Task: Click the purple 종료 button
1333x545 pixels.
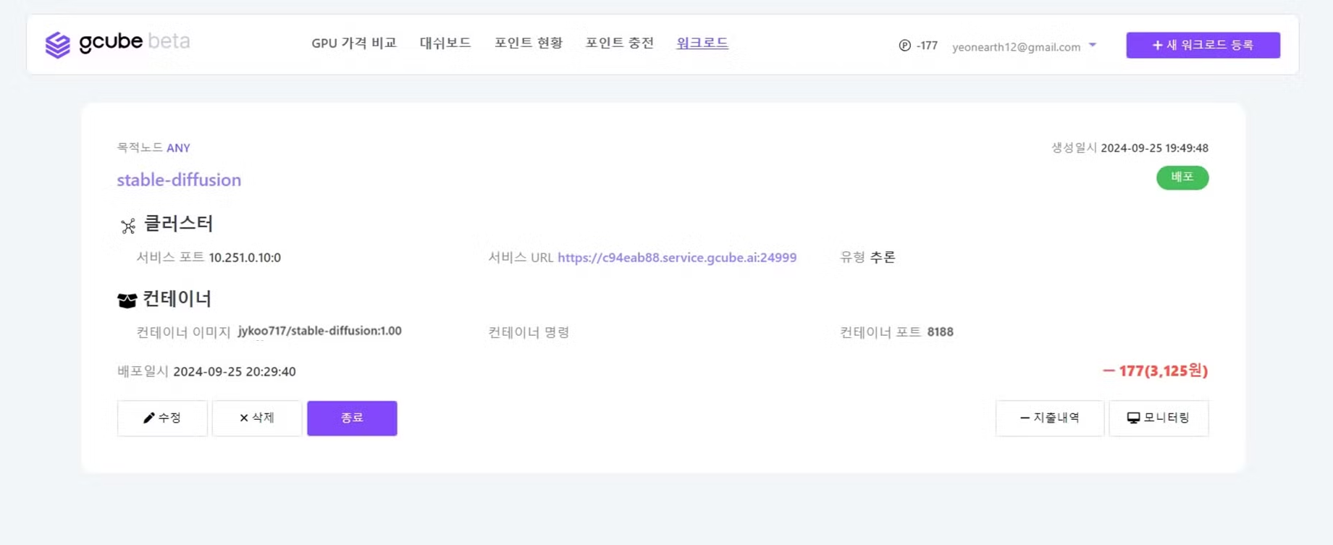Action: (x=352, y=418)
